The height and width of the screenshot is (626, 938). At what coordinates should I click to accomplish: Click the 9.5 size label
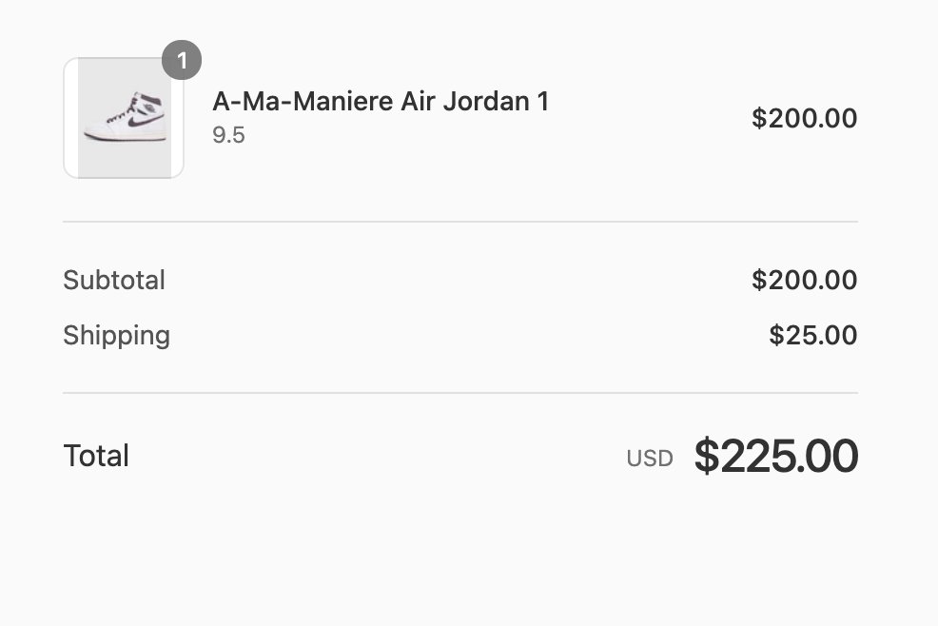[228, 135]
